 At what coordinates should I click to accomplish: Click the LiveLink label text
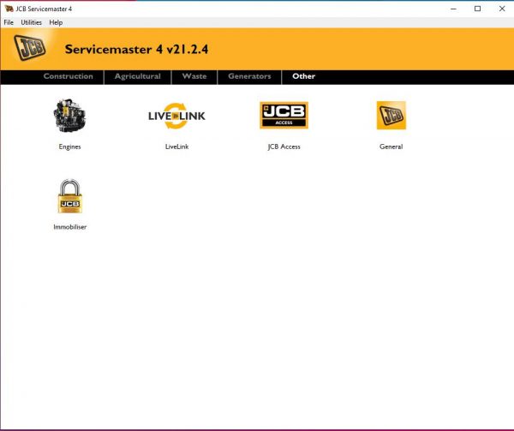176,147
